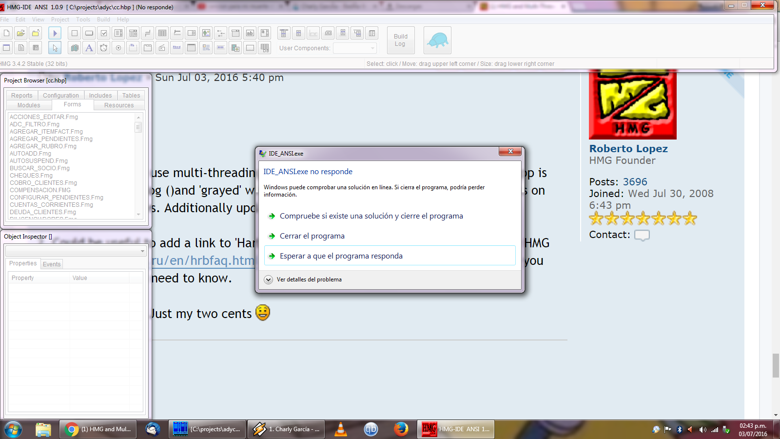The image size is (780, 439).
Task: Select the Button control icon in toolbar
Action: [x=89, y=33]
